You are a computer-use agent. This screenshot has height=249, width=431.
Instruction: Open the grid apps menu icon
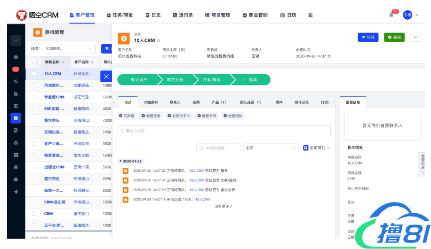[311, 15]
